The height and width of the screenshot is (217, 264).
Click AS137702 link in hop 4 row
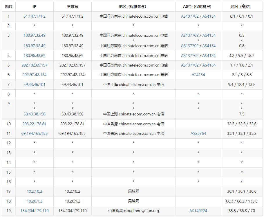[x=190, y=56]
